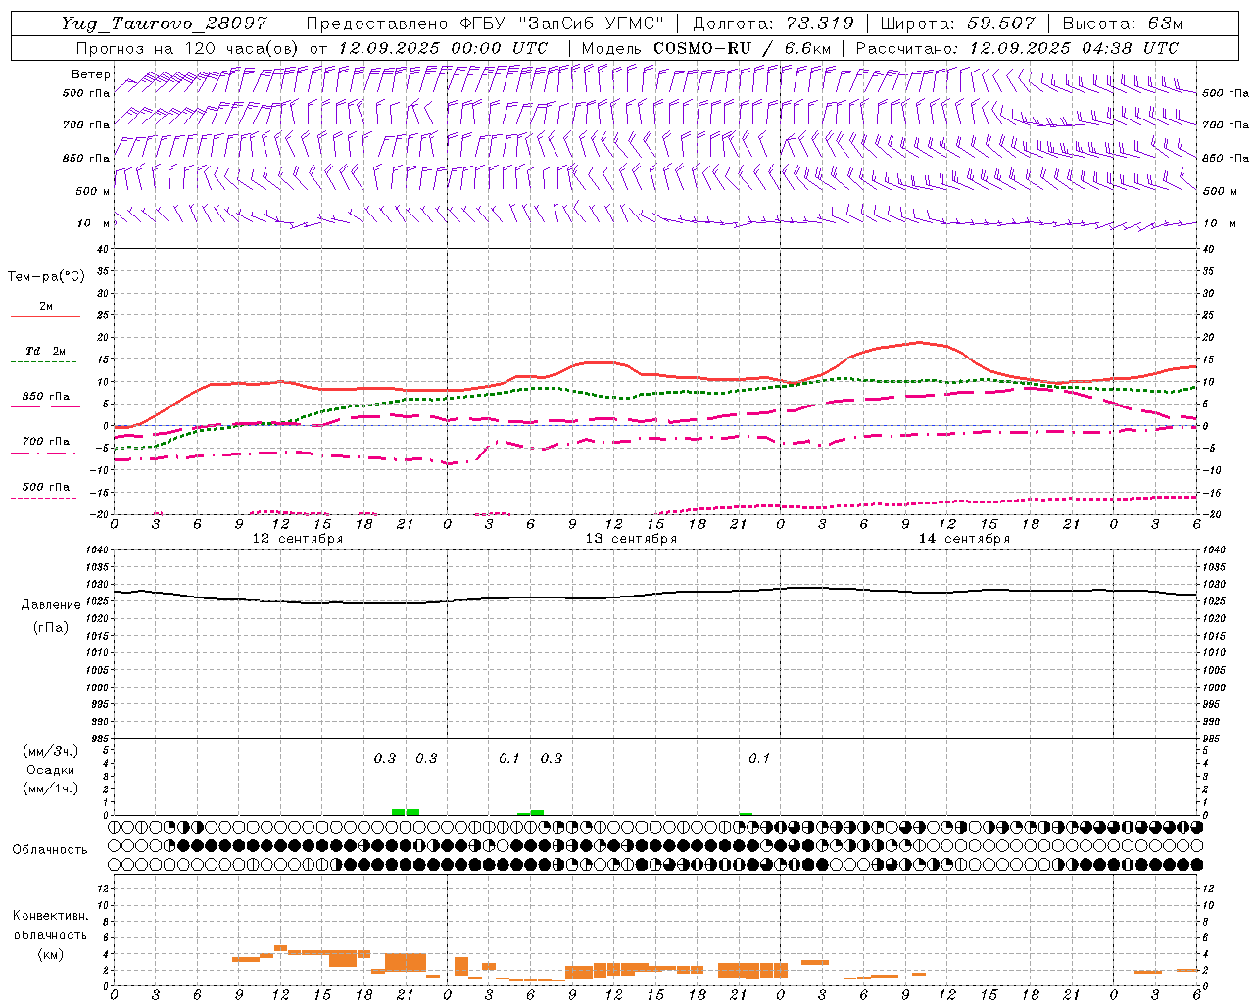This screenshot has height=1003, width=1254.
Task: Select the "Широта: 59.507" header value
Action: [957, 24]
